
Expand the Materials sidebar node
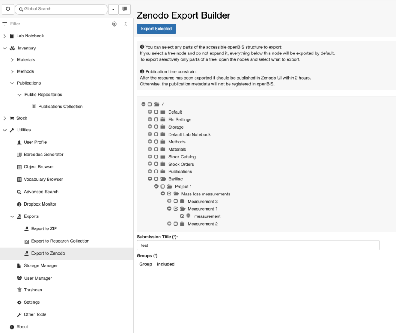pos(12,60)
